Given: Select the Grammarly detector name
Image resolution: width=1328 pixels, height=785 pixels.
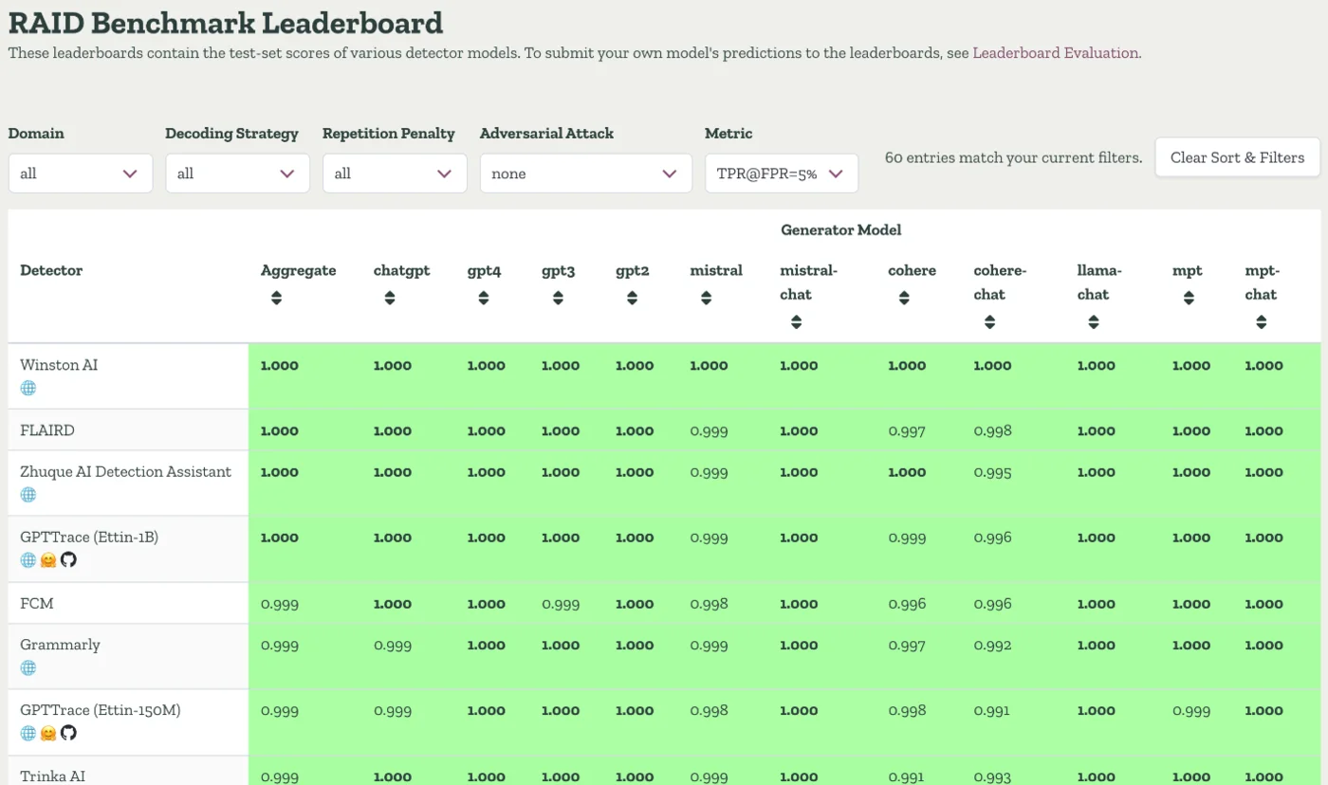Looking at the screenshot, I should click(x=60, y=645).
